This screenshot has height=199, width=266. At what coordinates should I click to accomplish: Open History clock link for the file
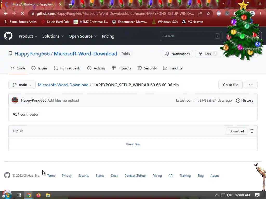coord(245,100)
